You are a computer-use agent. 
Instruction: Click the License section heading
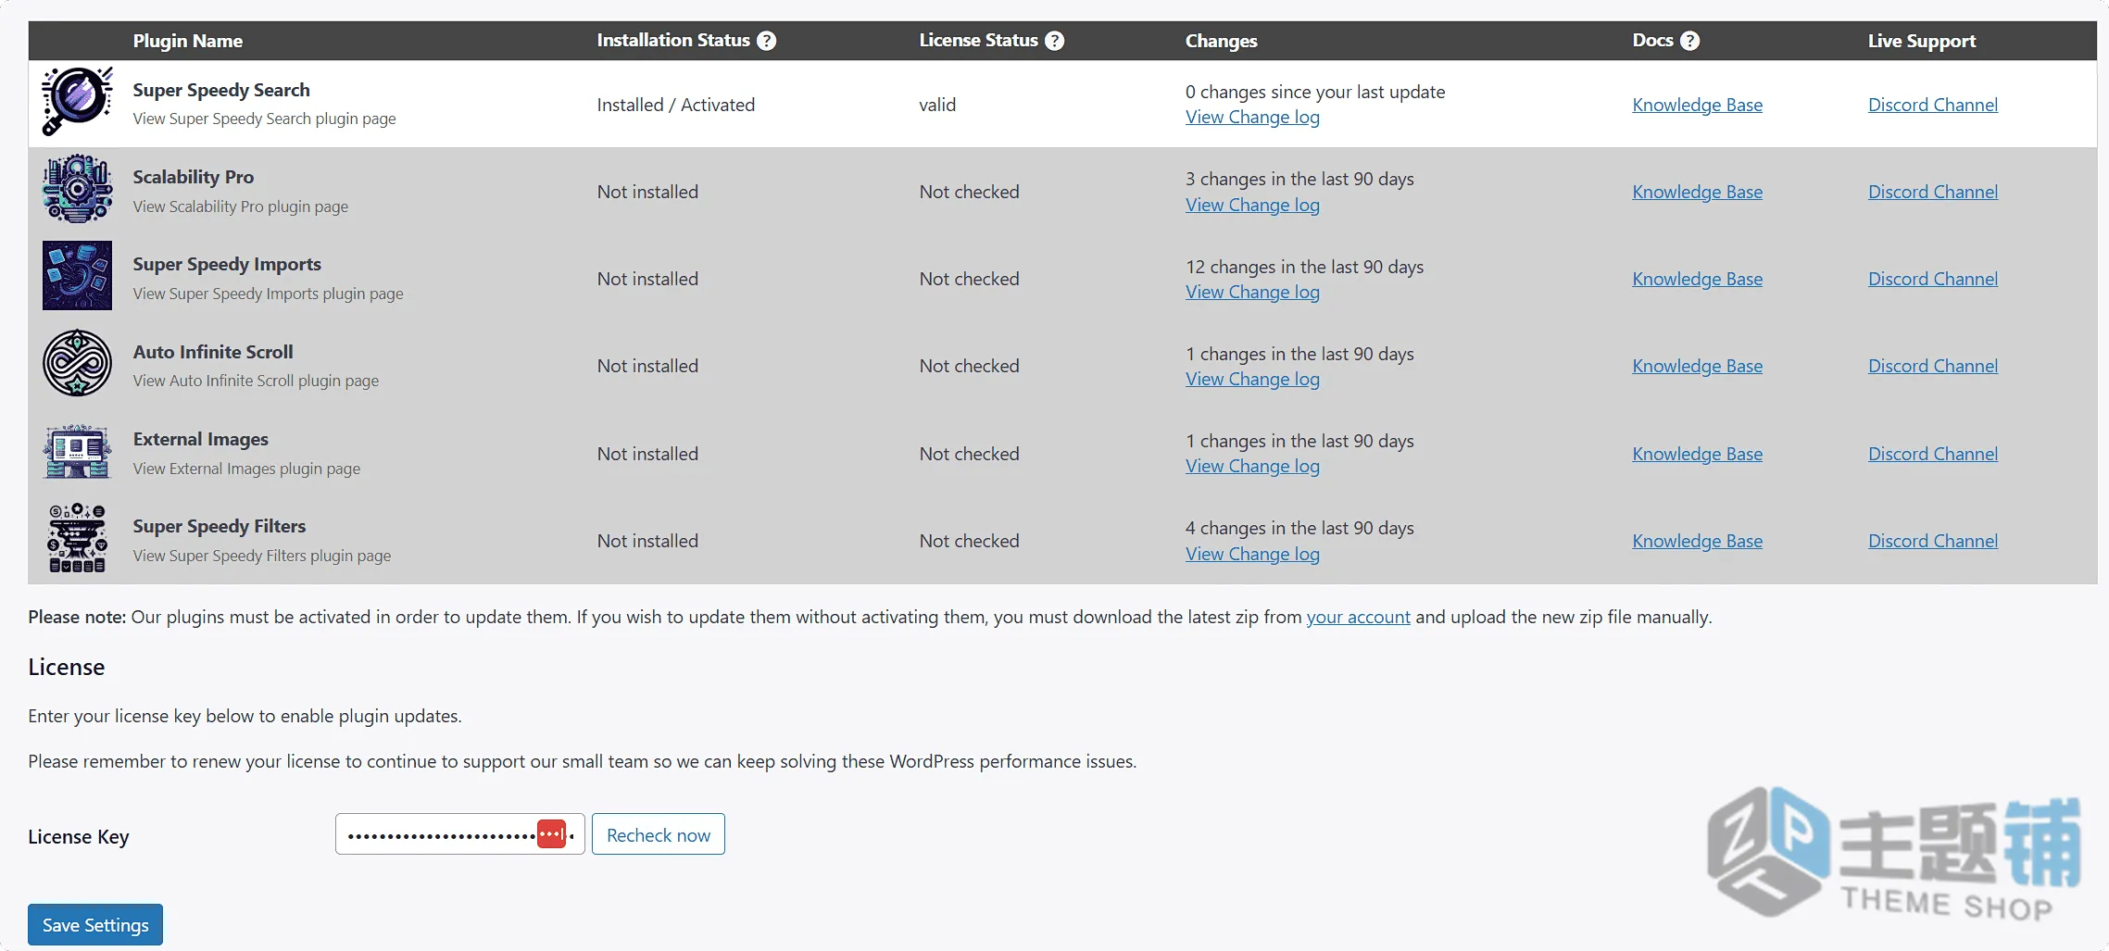[x=67, y=667]
